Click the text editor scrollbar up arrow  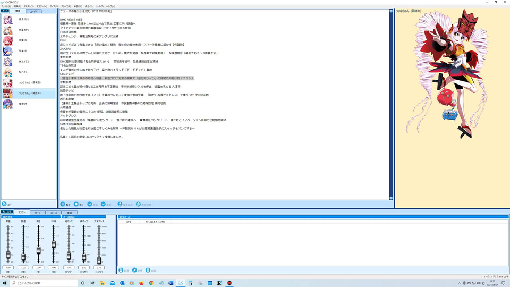point(391,11)
